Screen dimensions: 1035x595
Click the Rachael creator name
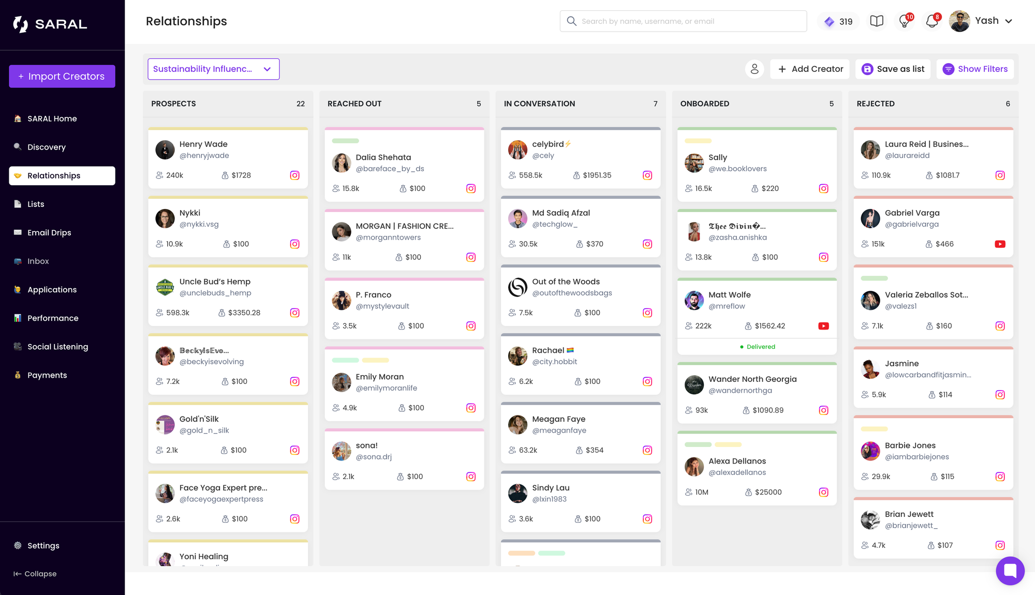click(x=548, y=350)
